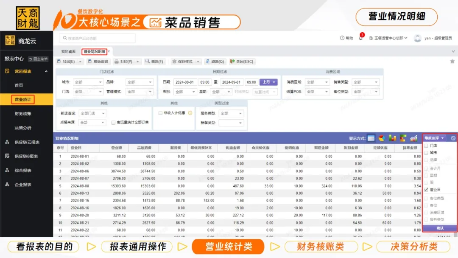This screenshot has height=258, width=458.
Task: Open the 维度选择 dimension dropdown
Action: (434, 138)
